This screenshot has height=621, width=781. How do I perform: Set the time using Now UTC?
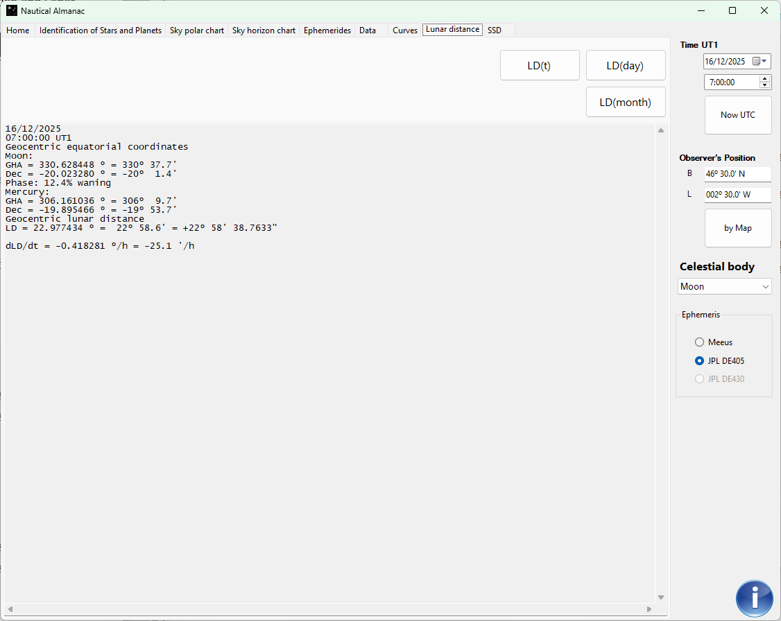click(x=737, y=115)
